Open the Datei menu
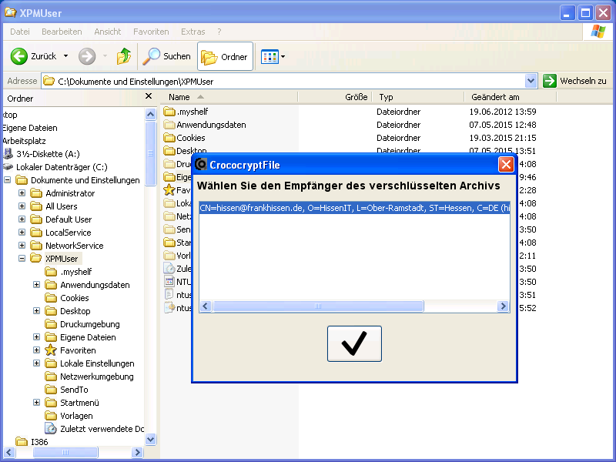Viewport: 616px width, 462px height. (20, 32)
